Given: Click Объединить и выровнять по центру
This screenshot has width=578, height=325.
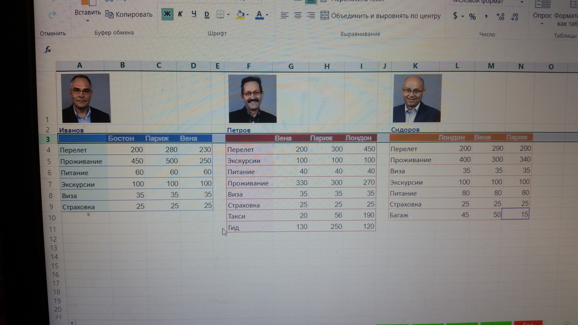Looking at the screenshot, I should click(x=381, y=16).
